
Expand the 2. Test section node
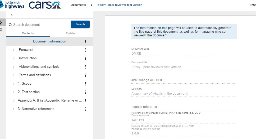point(14,92)
